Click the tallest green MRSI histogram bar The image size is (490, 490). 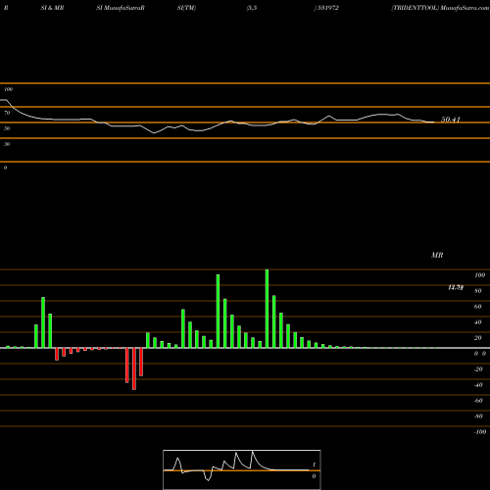point(267,309)
